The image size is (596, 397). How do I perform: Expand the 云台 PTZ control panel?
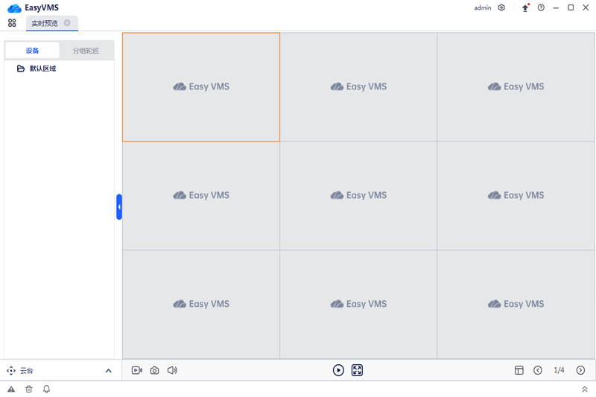point(108,371)
